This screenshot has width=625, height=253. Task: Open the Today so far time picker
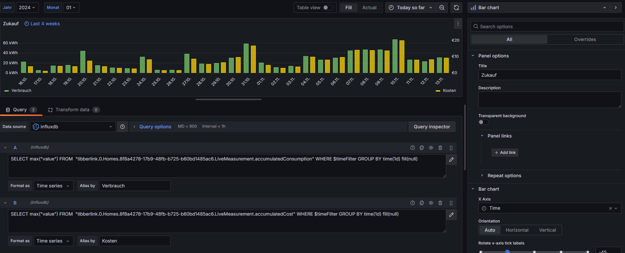click(410, 8)
